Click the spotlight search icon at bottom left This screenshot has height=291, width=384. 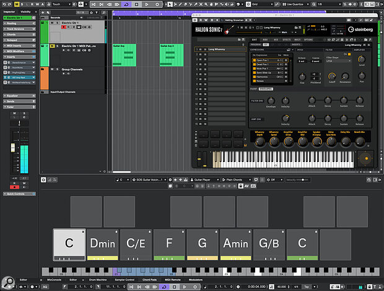tap(8, 282)
